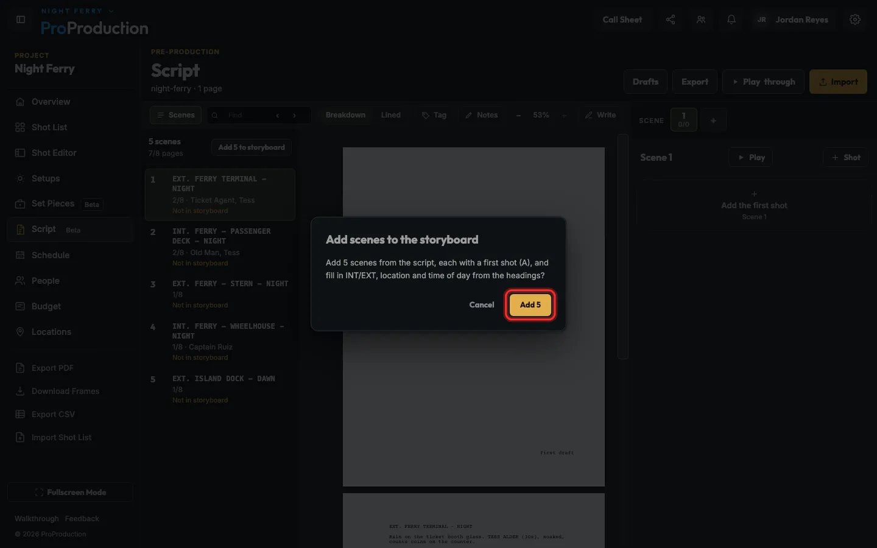
Task: Toggle the Scenes list panel
Action: click(x=175, y=115)
